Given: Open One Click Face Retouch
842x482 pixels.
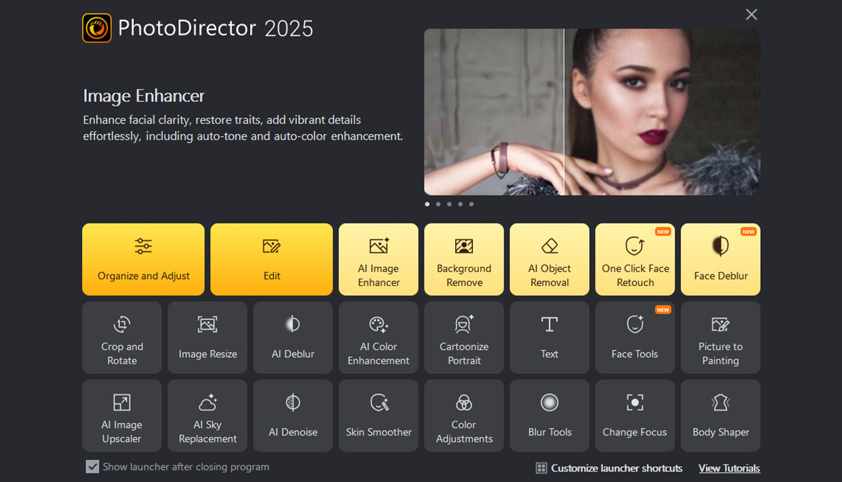Looking at the screenshot, I should [x=635, y=259].
